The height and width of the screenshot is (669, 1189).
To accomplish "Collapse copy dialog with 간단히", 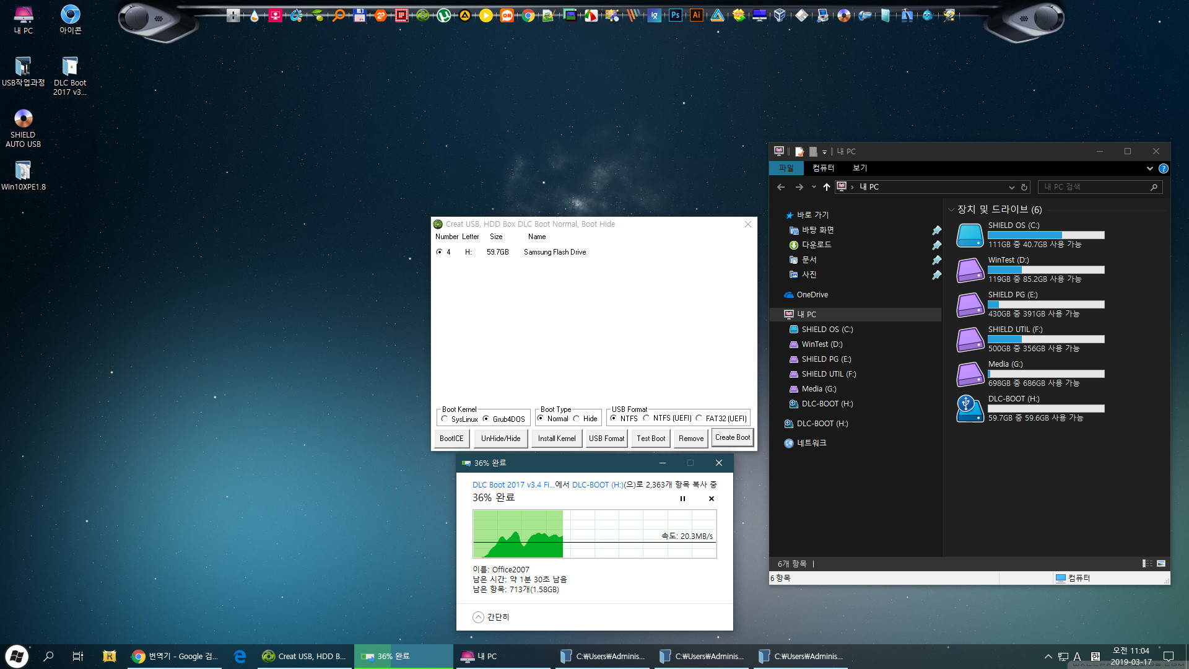I will click(491, 618).
